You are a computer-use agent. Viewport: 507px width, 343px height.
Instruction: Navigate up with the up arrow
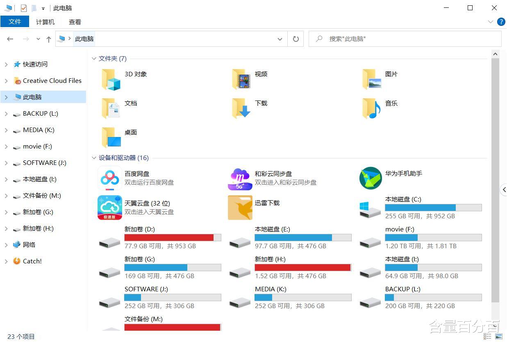[48, 39]
